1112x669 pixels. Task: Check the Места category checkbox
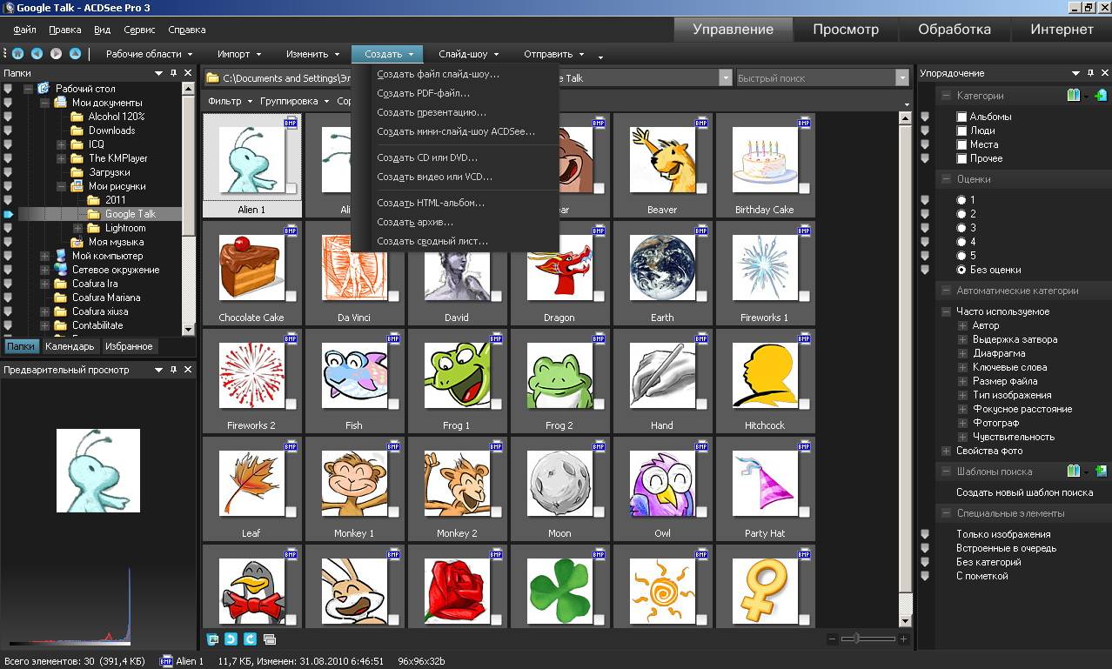click(961, 144)
